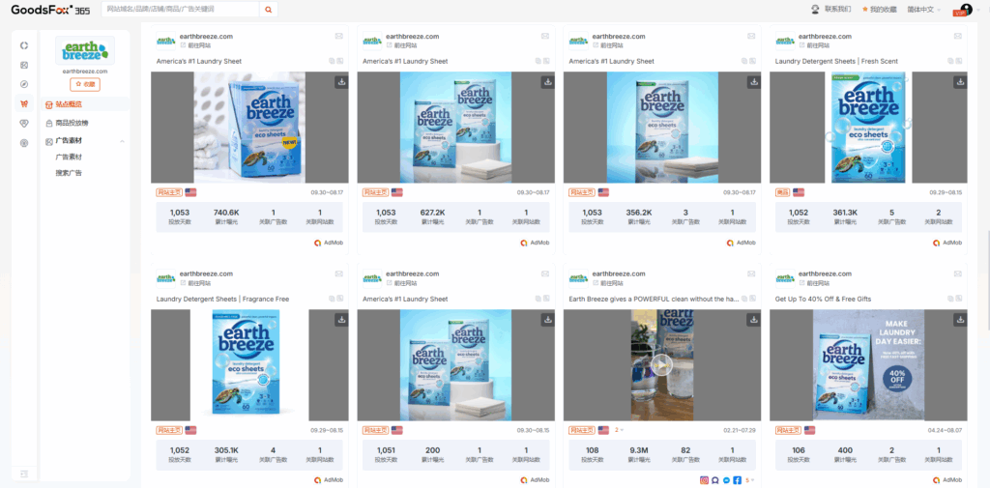Expand the channel count 5 dropdown on video card

[x=750, y=480]
